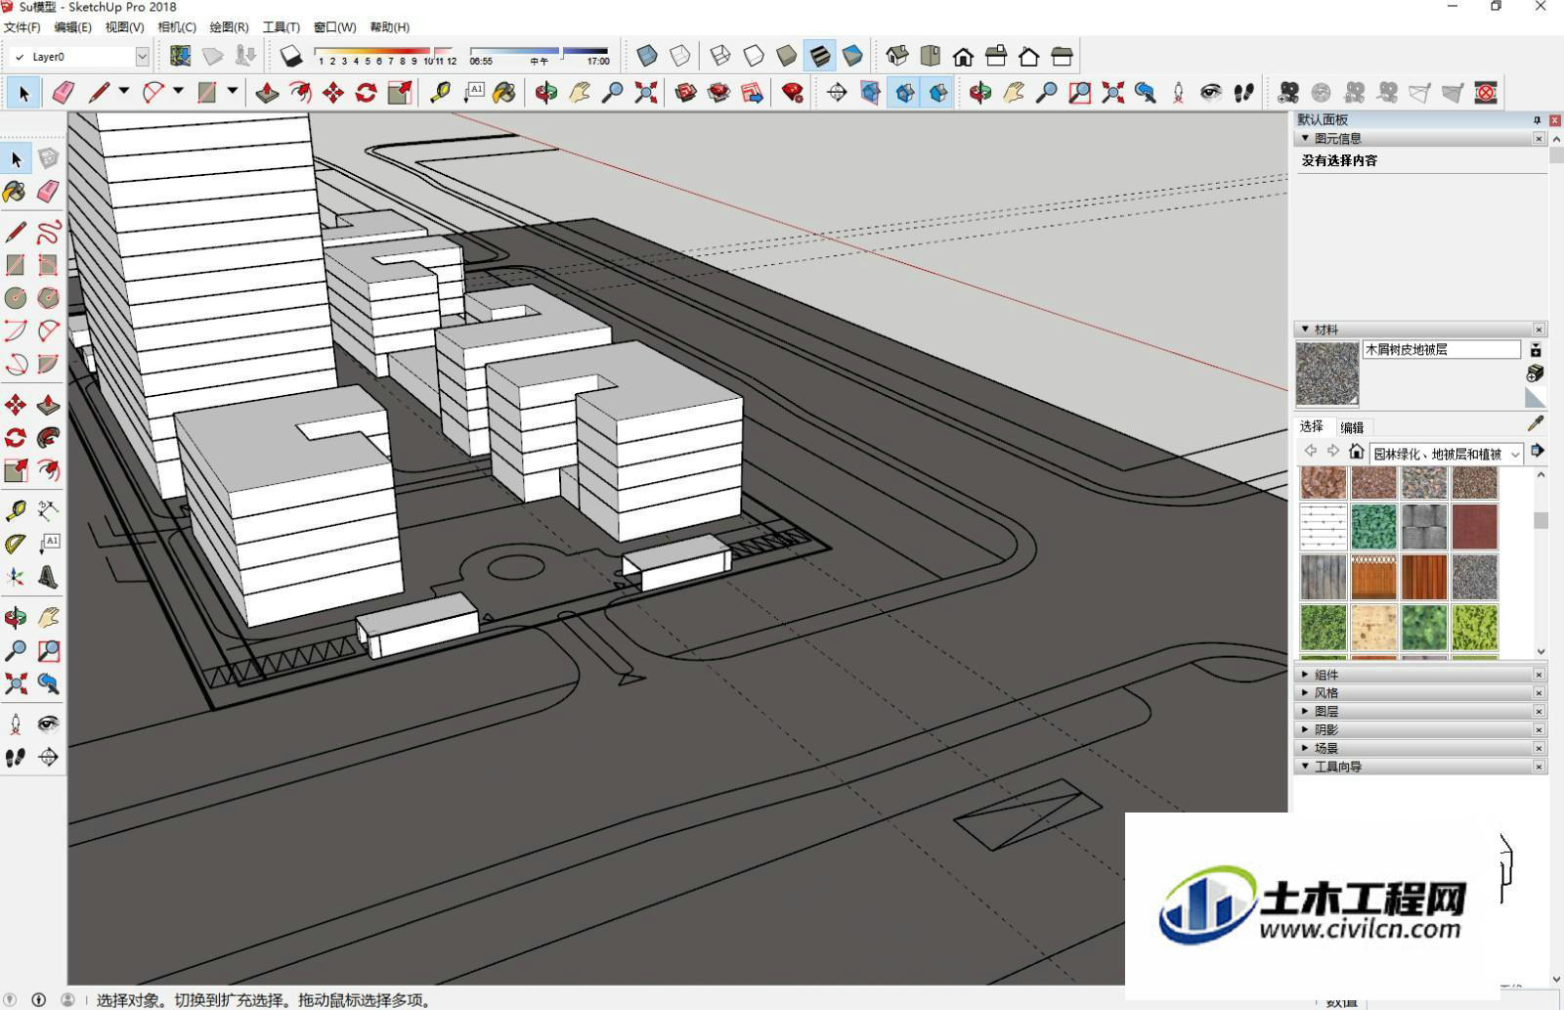Toggle X-ray face style
The width and height of the screenshot is (1564, 1010).
coord(647,56)
